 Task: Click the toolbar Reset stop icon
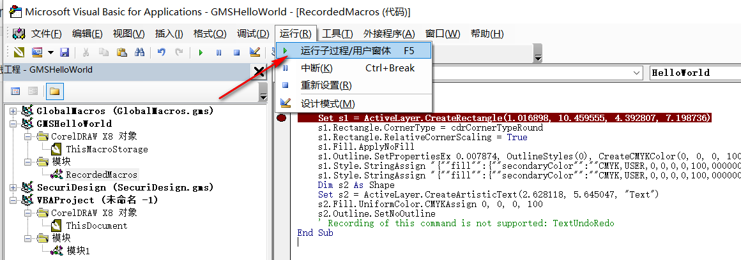point(237,53)
